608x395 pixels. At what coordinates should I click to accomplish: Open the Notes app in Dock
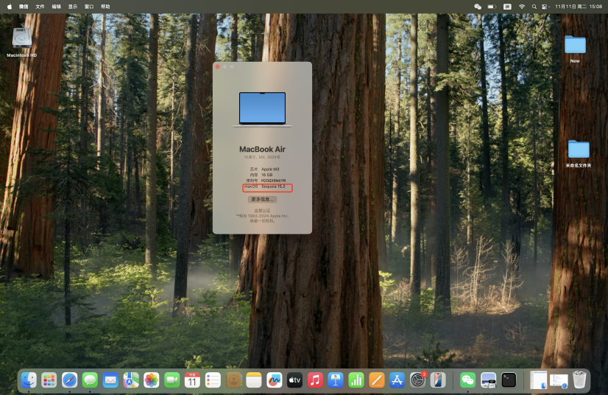tap(254, 380)
